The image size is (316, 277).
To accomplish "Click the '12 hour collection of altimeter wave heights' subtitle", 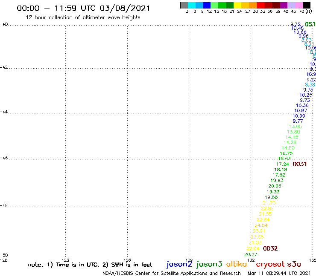I will tap(83, 17).
